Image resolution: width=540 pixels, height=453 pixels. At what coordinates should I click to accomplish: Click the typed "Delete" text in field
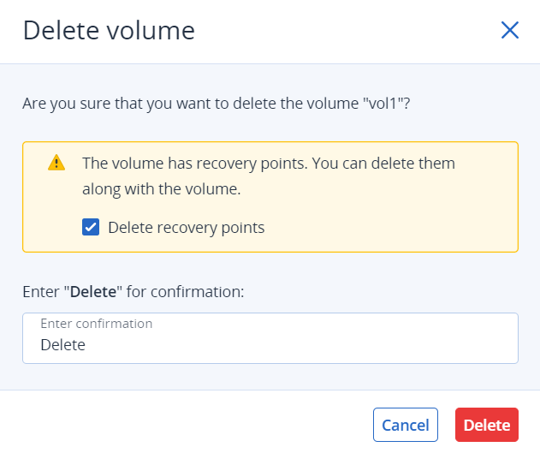tap(63, 345)
